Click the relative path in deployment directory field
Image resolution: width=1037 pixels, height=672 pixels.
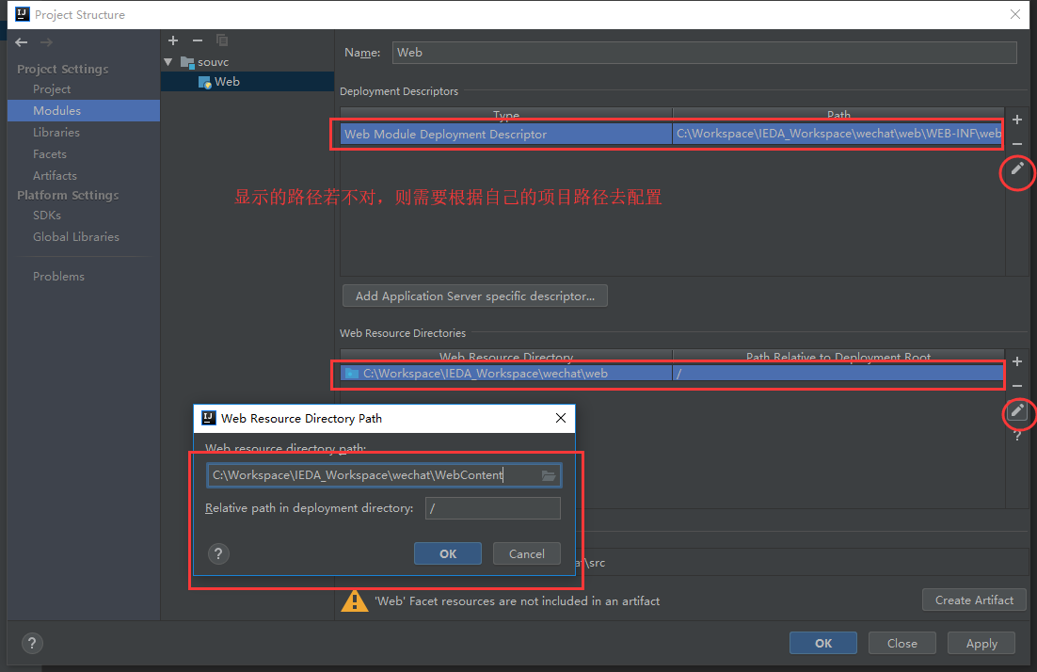[x=493, y=508]
